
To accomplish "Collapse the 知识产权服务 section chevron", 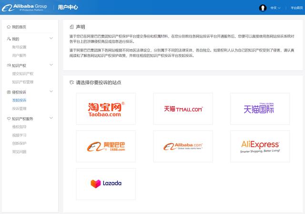I will coord(51,118).
